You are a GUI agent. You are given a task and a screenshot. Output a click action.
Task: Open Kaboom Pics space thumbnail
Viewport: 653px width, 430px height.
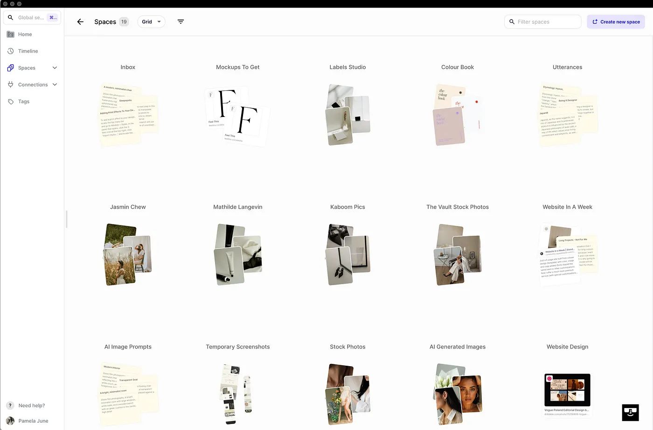click(348, 254)
